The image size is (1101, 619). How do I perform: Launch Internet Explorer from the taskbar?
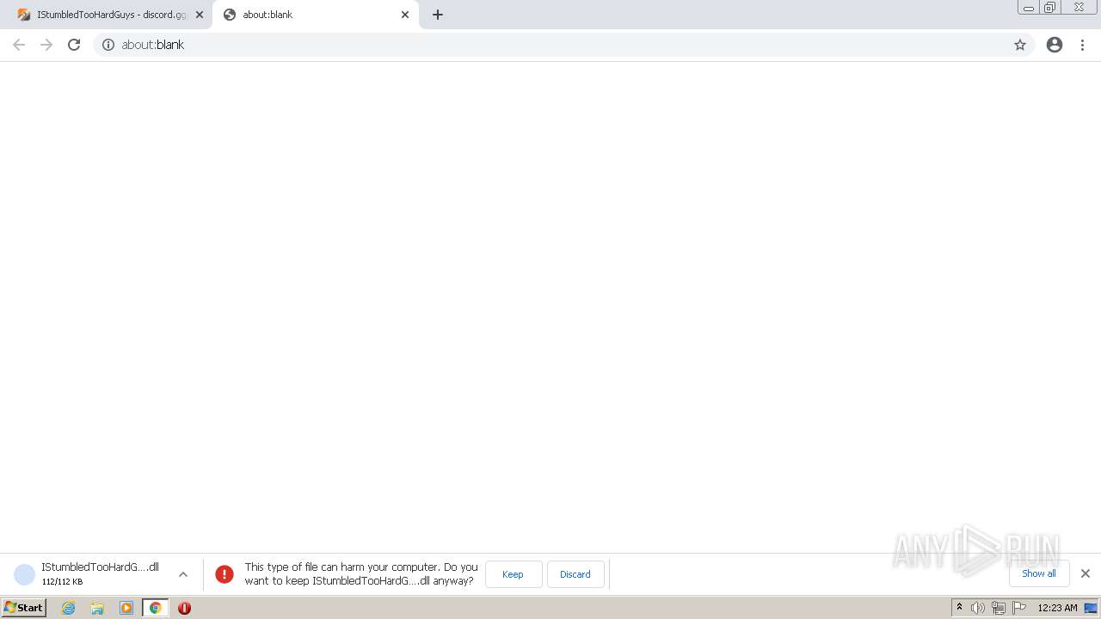coord(68,608)
